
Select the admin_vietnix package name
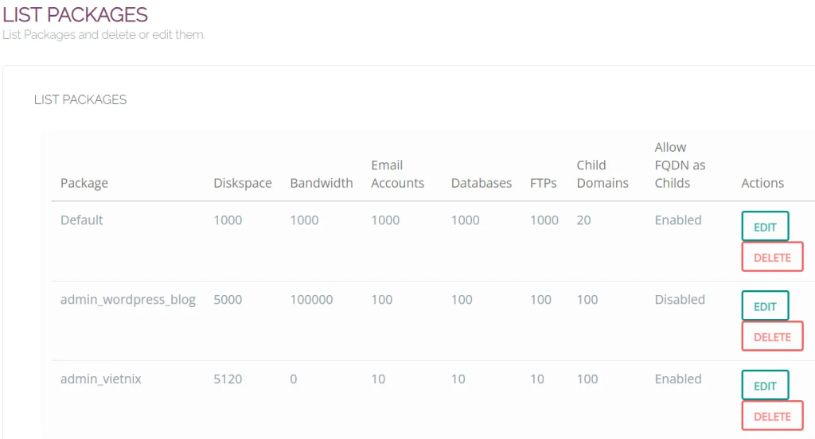pyautogui.click(x=101, y=379)
